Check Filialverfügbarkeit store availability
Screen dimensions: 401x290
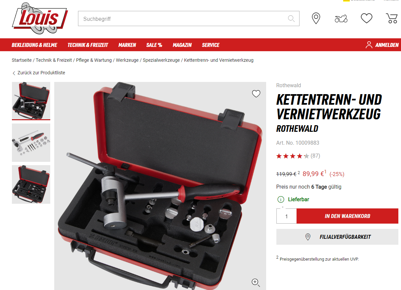pos(337,237)
